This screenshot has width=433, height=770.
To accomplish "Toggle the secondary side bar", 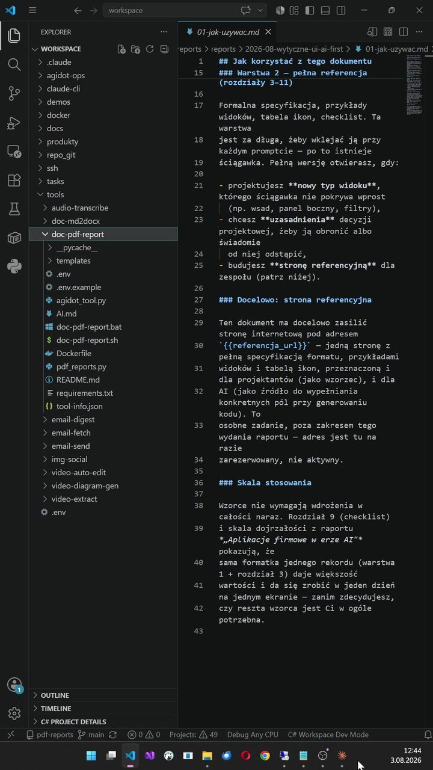I will (x=341, y=10).
